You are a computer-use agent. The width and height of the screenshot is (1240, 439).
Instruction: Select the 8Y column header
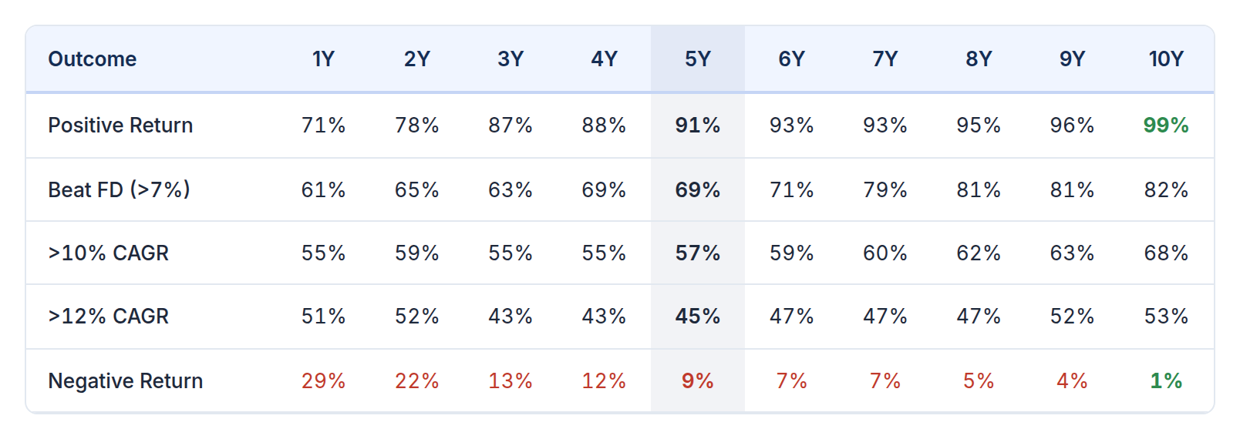point(979,59)
